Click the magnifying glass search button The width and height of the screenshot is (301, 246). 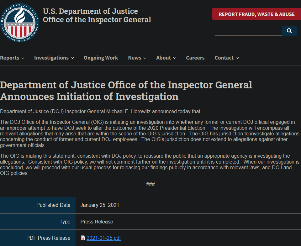point(289,31)
